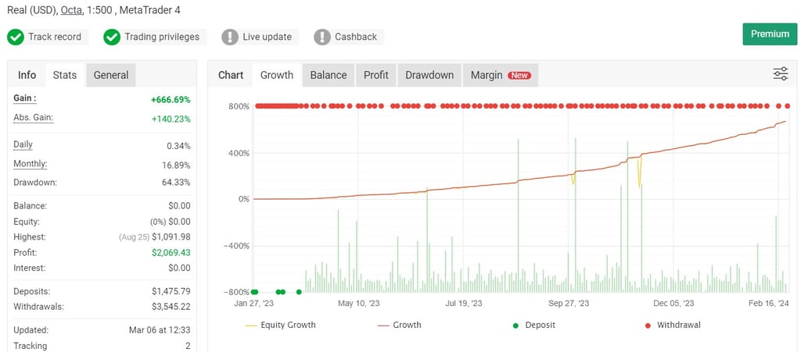
Task: Click the Live update exclamation icon
Action: 230,37
